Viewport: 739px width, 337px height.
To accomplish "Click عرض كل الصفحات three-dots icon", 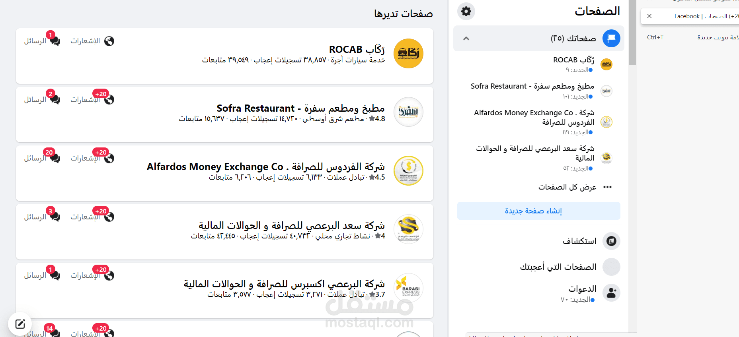I will tap(607, 187).
